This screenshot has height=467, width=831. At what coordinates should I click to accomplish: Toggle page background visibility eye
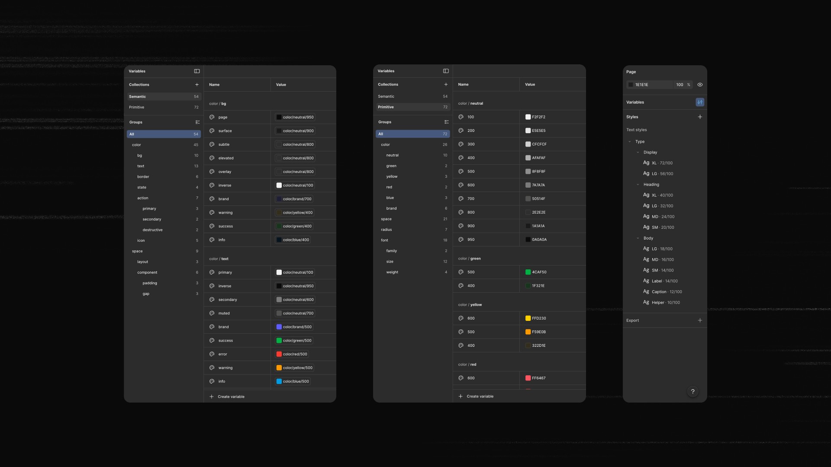point(700,85)
